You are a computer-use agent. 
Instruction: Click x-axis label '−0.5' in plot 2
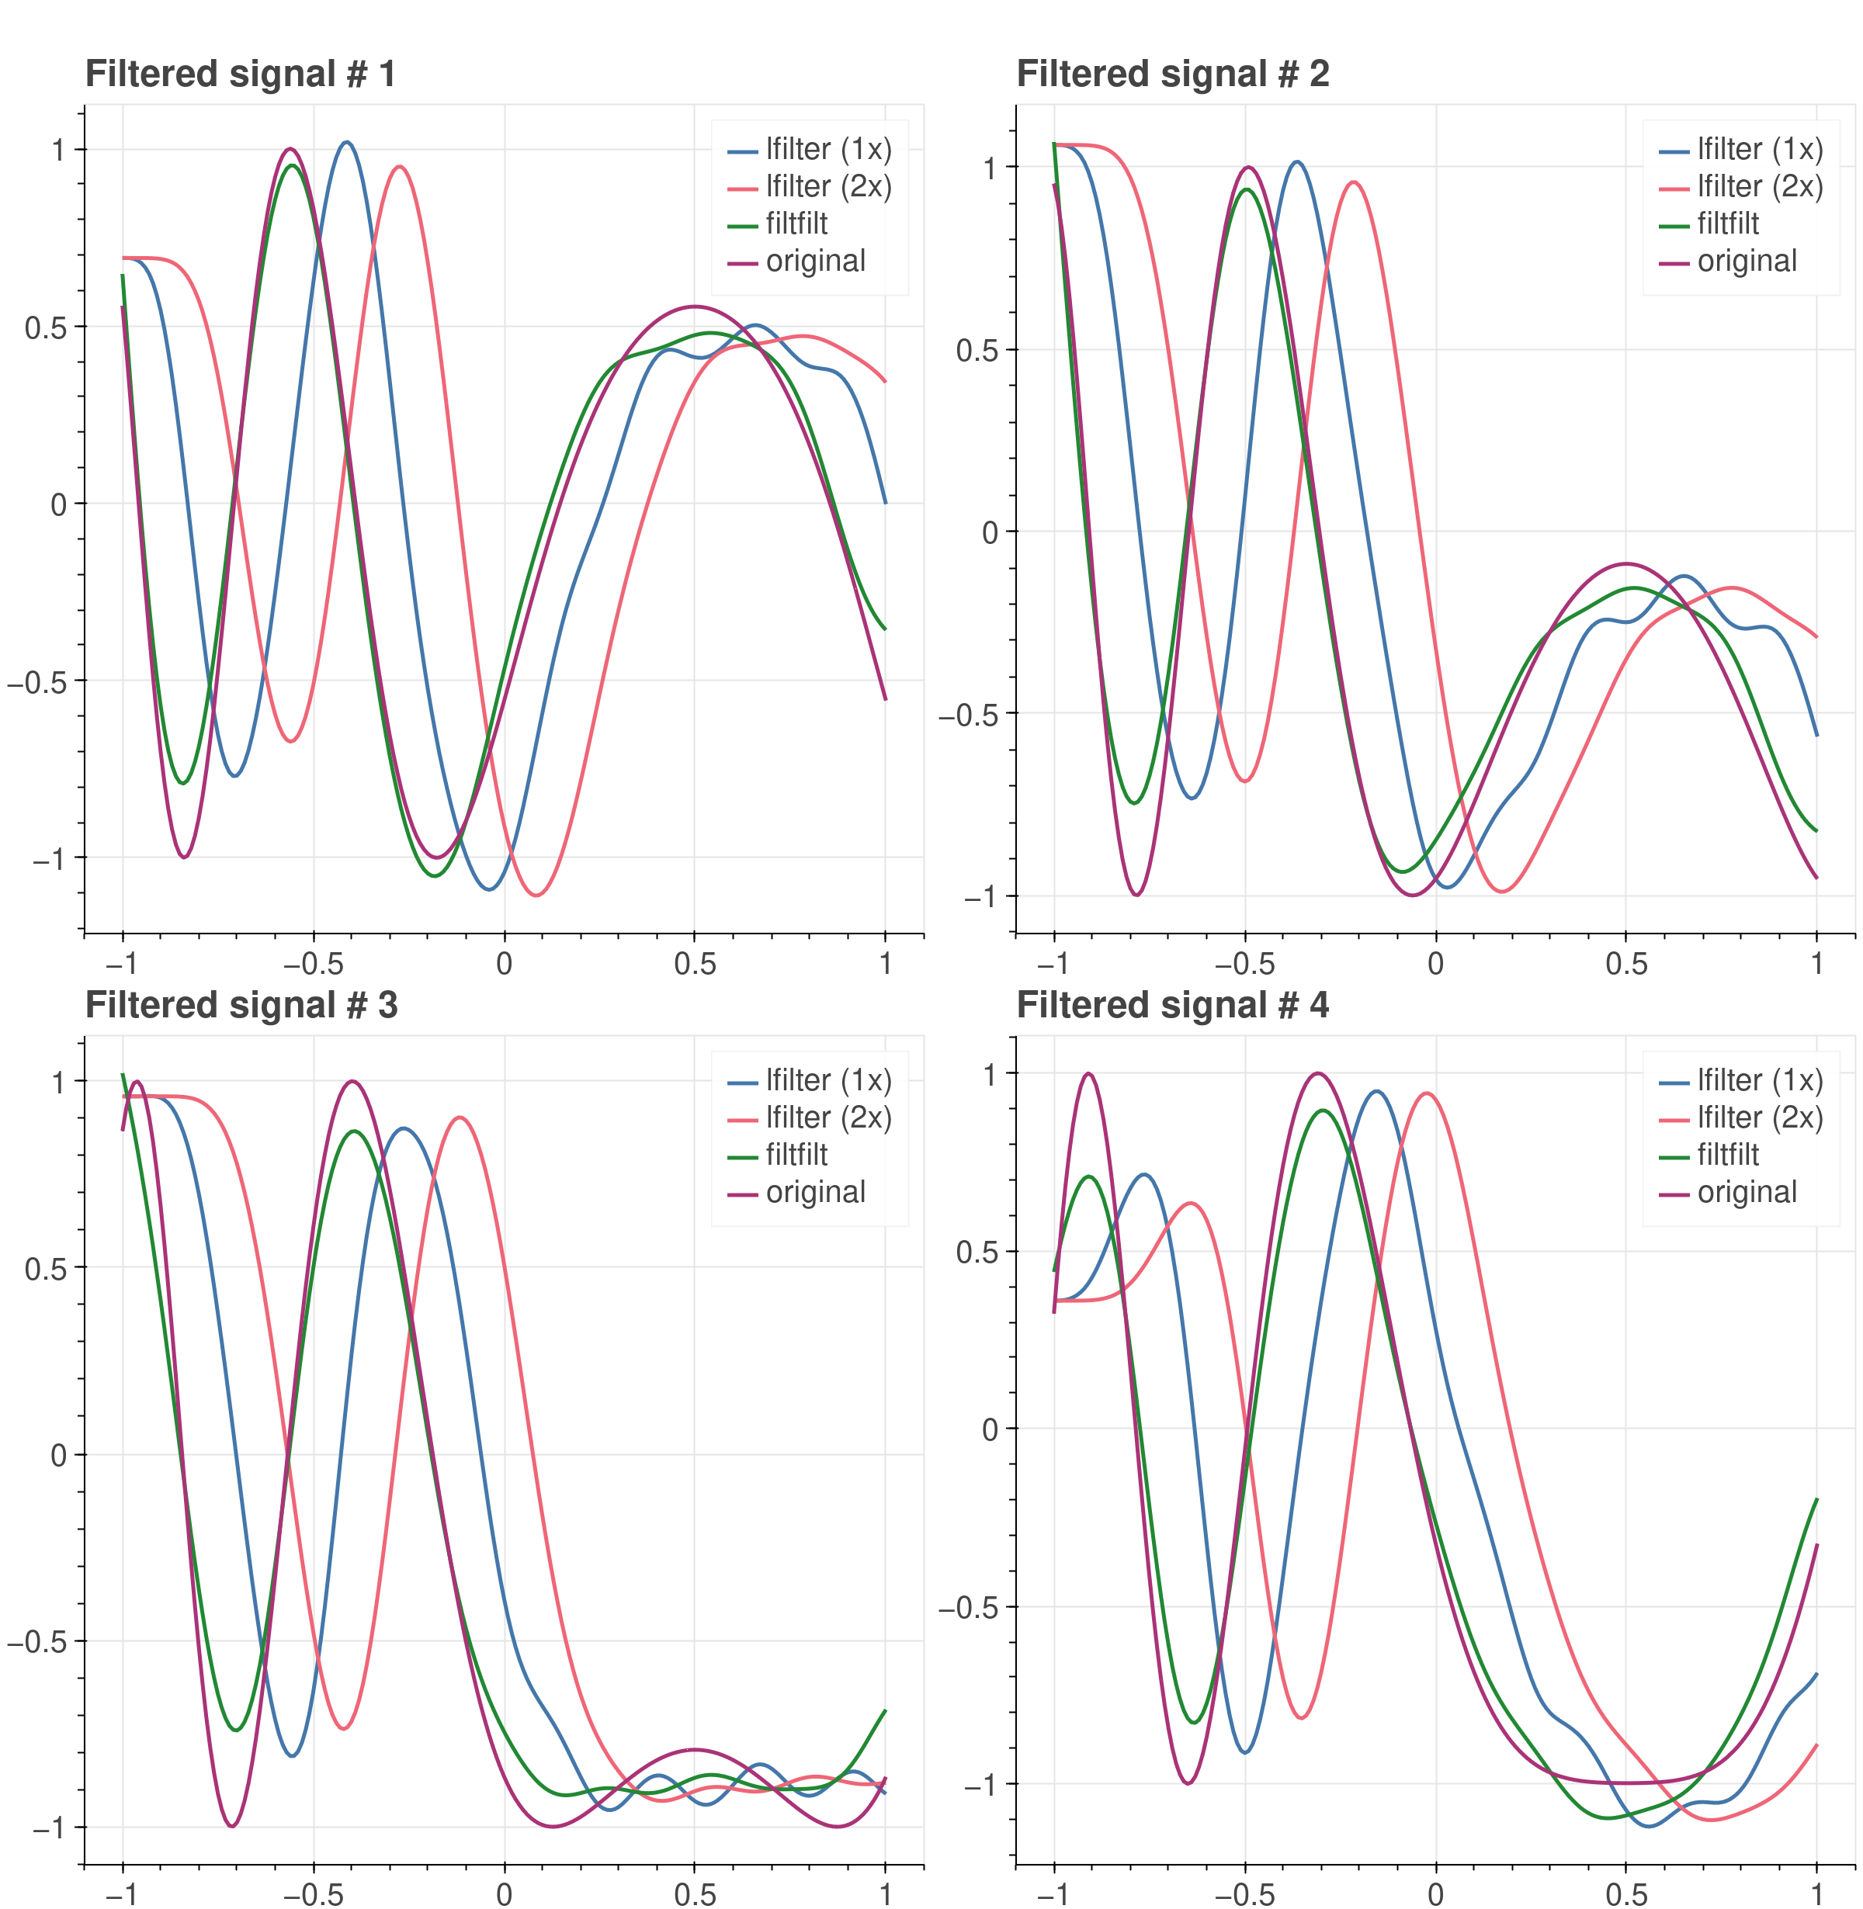click(1244, 965)
